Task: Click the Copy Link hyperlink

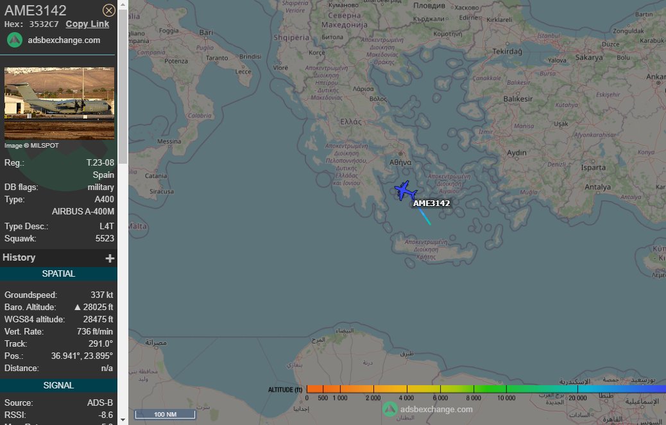Action: click(87, 24)
